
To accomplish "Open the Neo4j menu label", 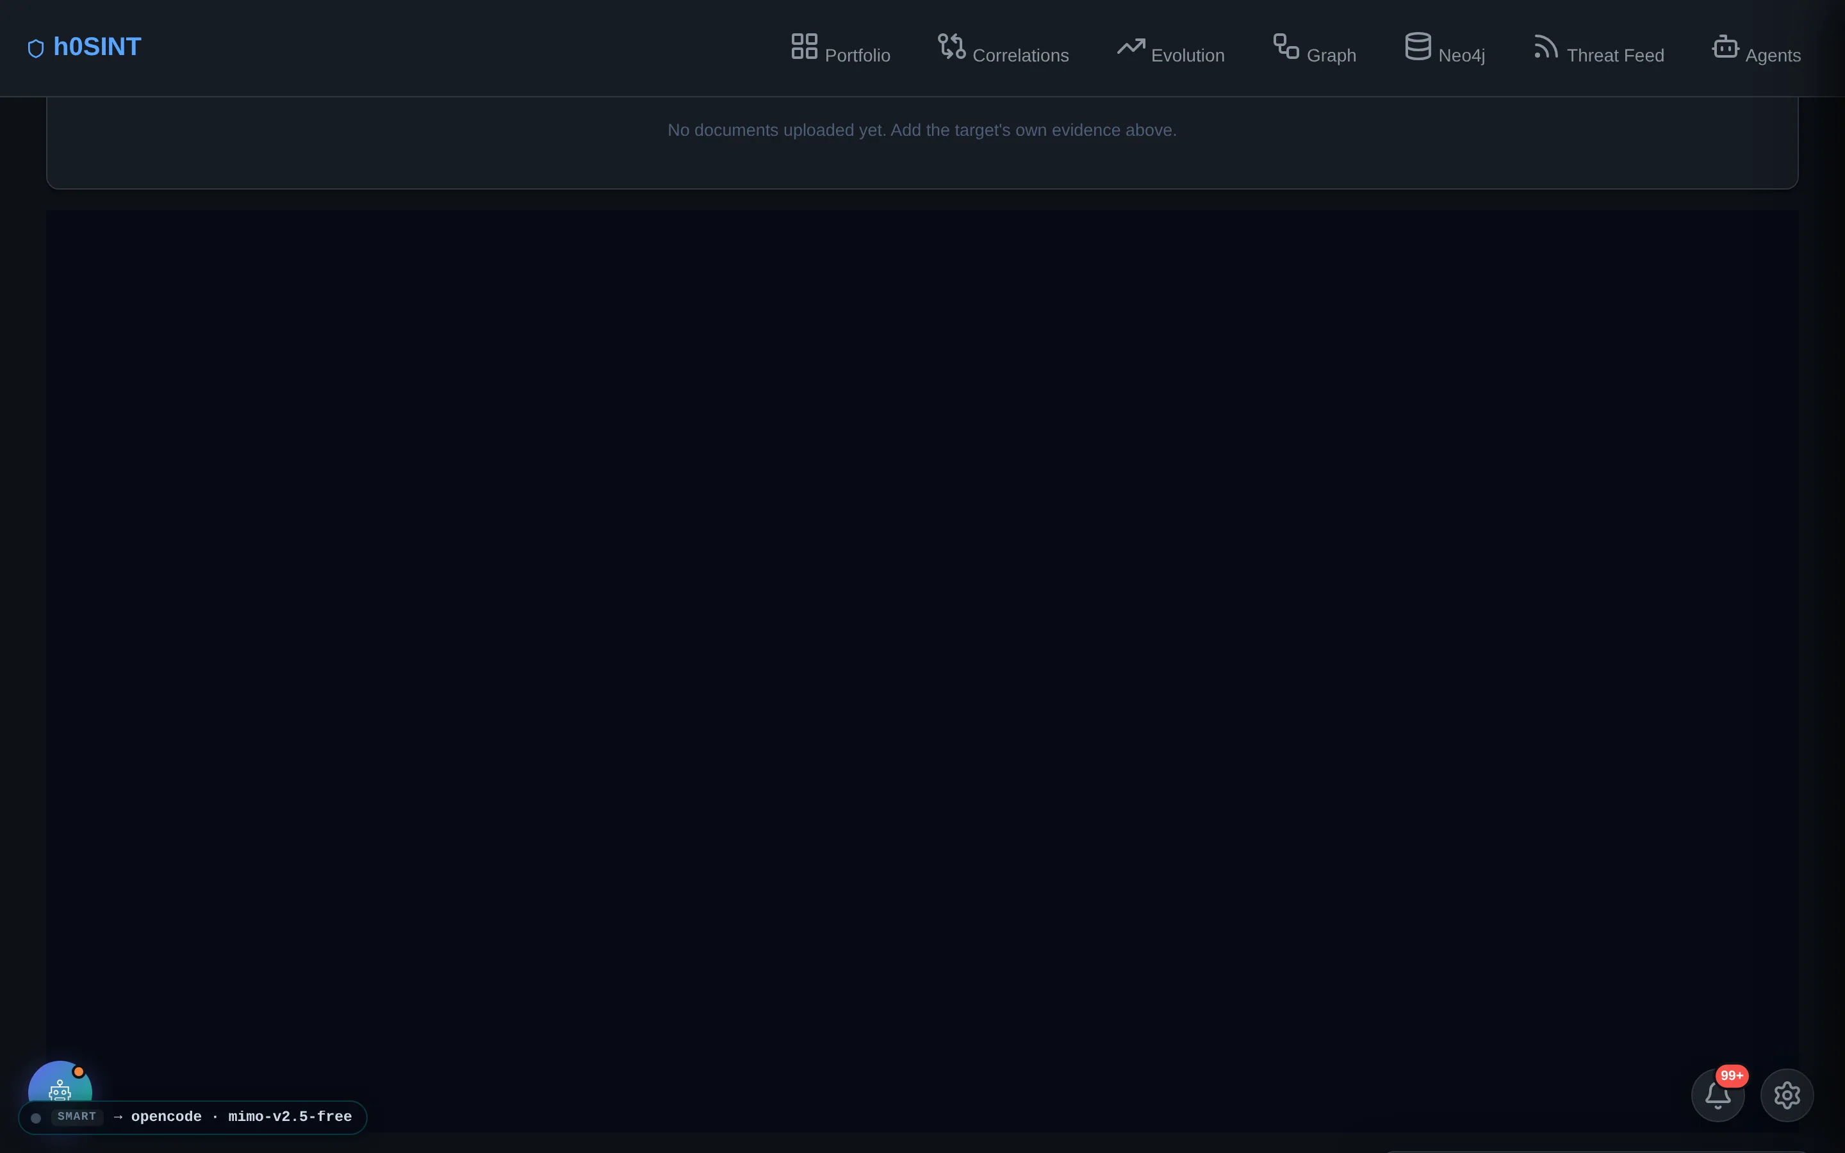I will 1461,56.
